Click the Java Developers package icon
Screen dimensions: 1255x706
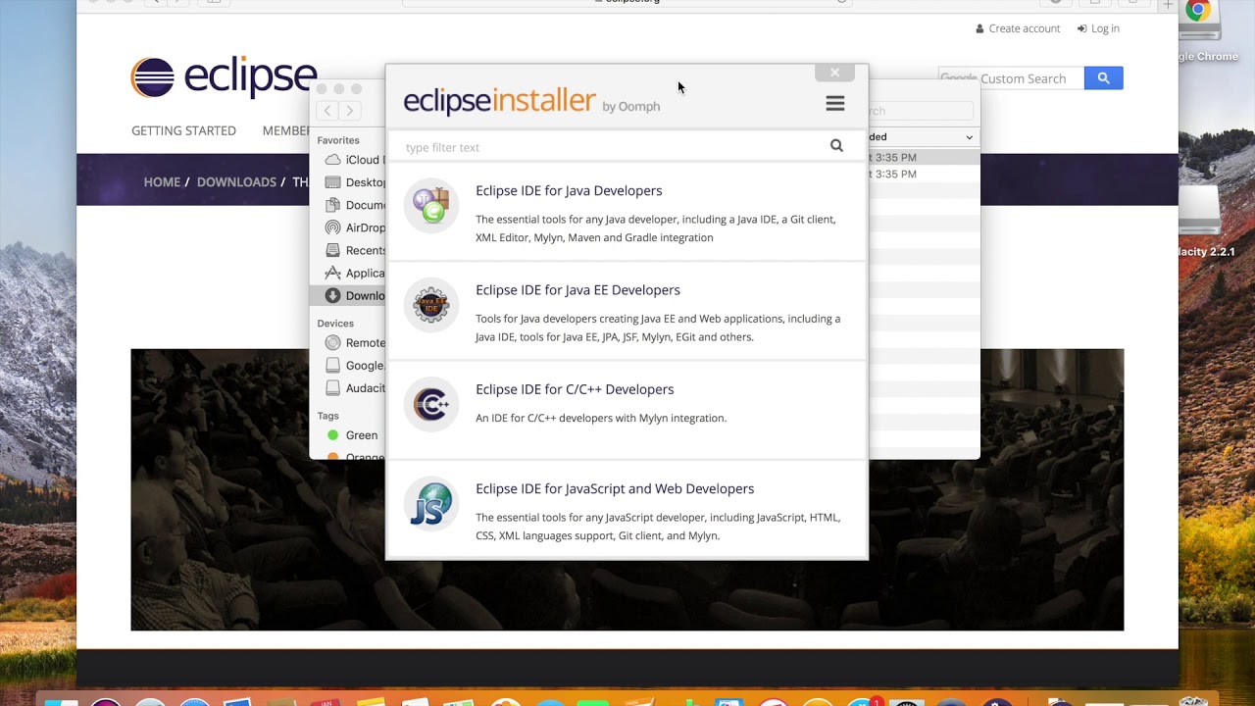coord(431,205)
